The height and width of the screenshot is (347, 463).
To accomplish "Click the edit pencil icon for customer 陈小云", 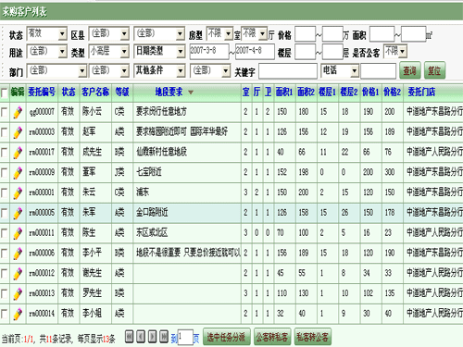I will point(18,112).
